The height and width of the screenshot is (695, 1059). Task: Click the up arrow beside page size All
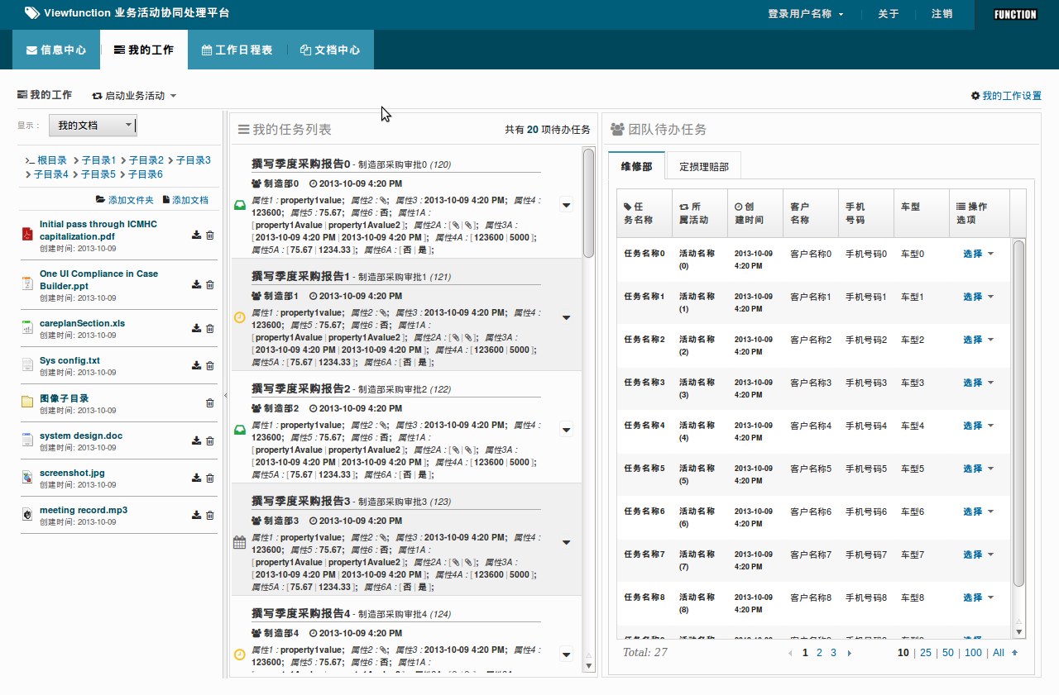1015,653
